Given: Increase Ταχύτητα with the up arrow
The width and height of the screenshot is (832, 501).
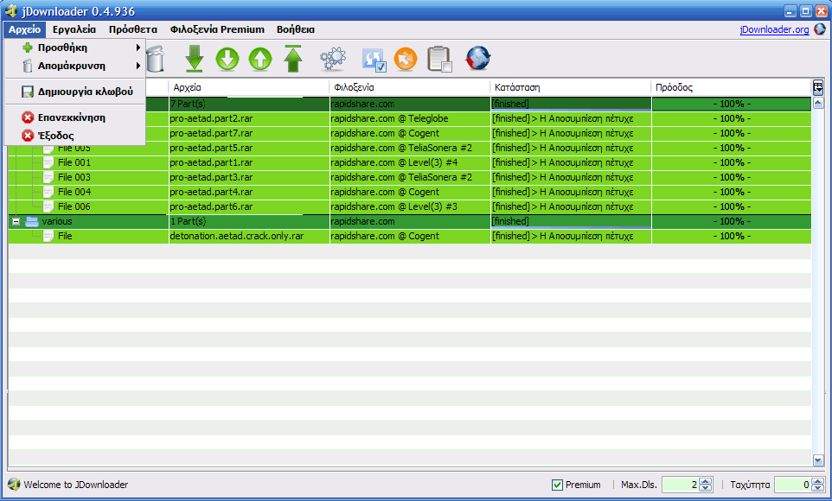Looking at the screenshot, I should click(x=817, y=481).
